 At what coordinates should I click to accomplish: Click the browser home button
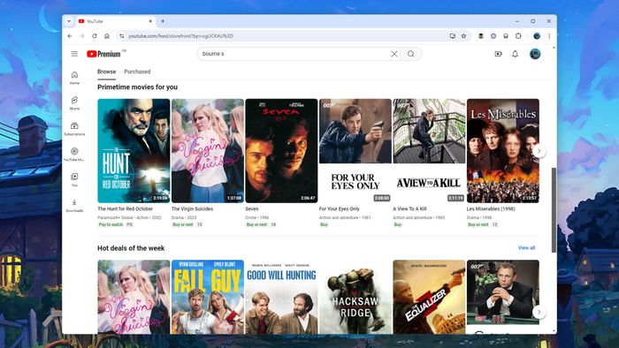tap(107, 36)
